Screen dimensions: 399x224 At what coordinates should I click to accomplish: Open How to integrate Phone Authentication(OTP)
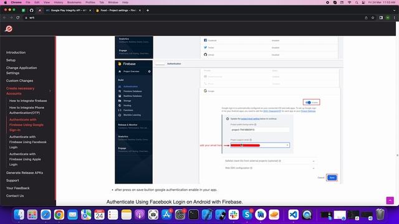click(x=27, y=110)
